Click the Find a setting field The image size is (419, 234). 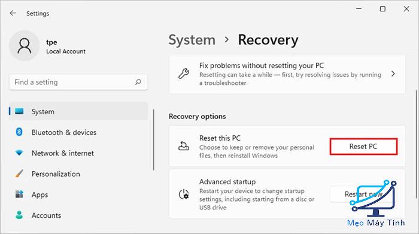[x=78, y=82]
